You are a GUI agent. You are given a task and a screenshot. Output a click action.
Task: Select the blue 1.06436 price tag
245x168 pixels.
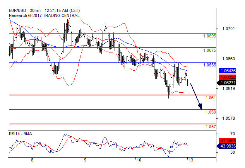click(228, 71)
